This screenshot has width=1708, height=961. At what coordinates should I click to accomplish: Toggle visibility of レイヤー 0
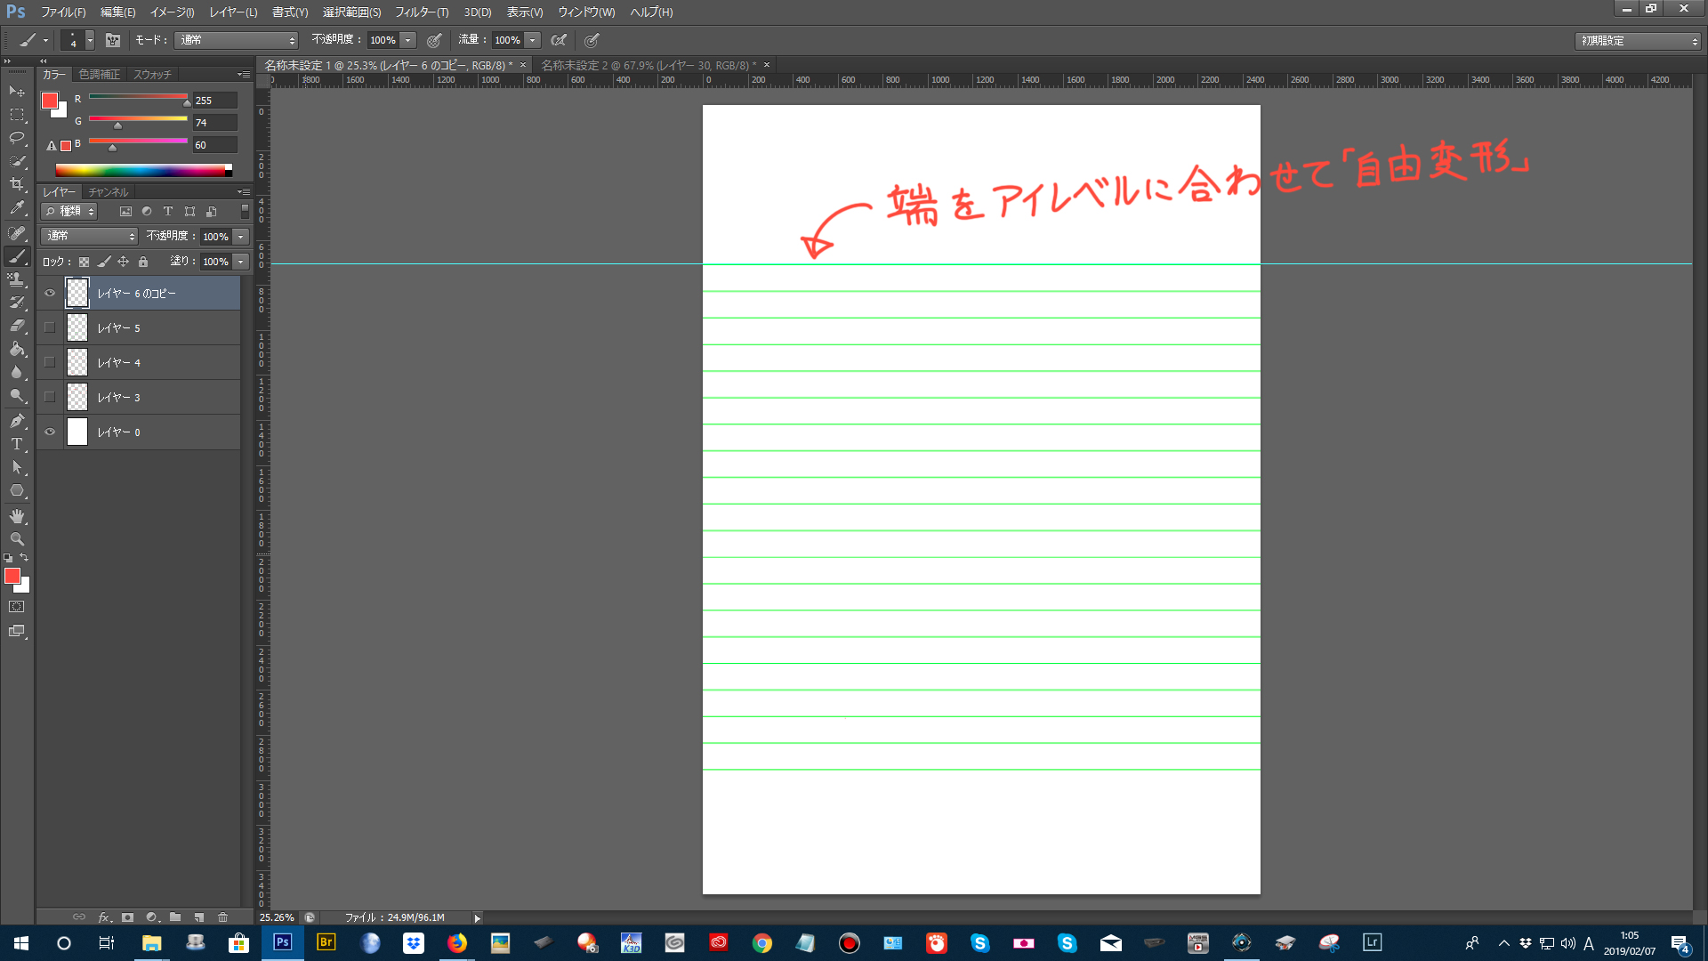(x=49, y=432)
